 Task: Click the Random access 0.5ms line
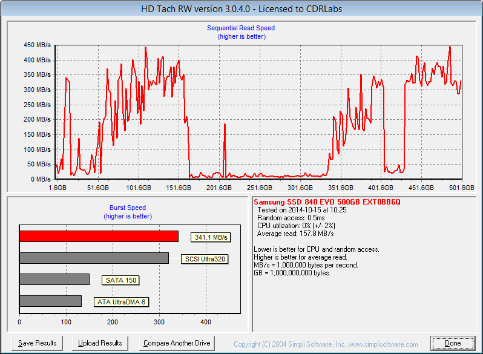291,218
